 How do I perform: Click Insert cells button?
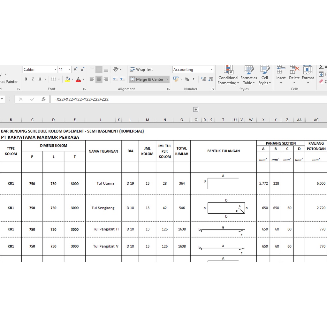(281, 75)
